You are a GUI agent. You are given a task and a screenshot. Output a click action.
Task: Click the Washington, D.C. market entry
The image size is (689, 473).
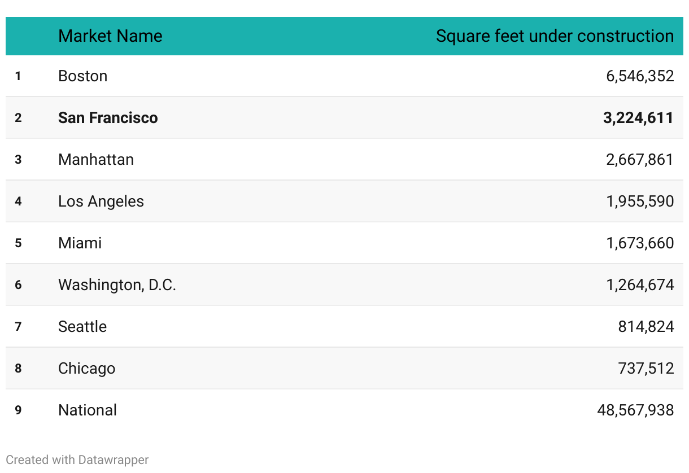tap(117, 285)
